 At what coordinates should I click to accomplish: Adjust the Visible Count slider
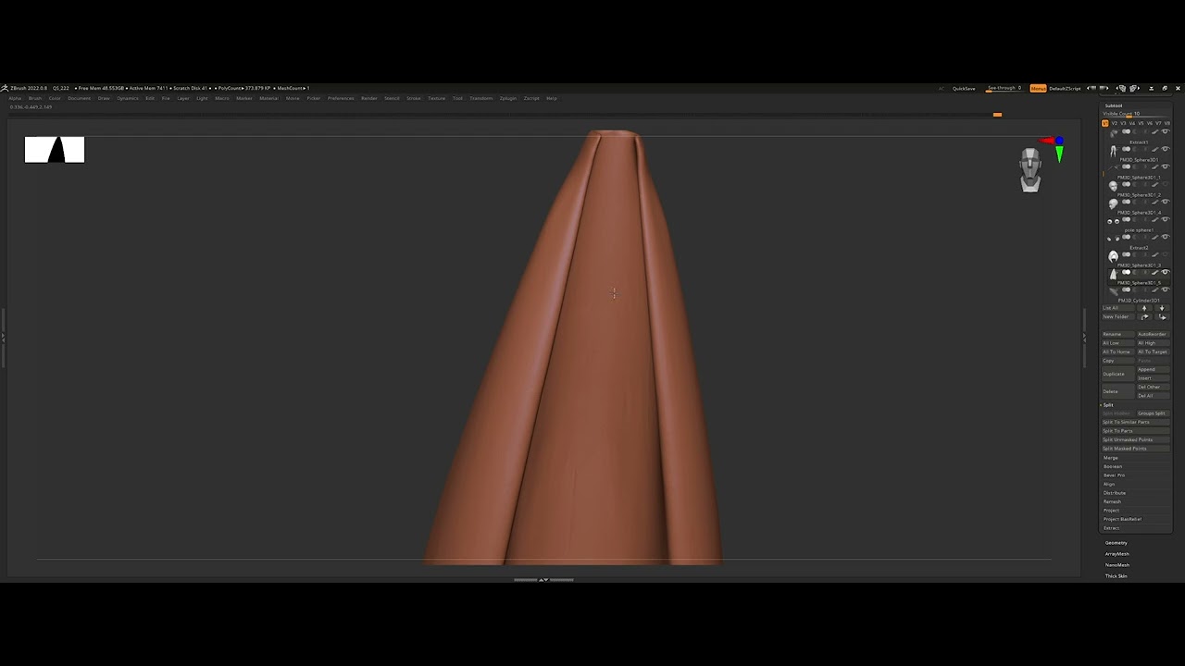tap(1136, 114)
